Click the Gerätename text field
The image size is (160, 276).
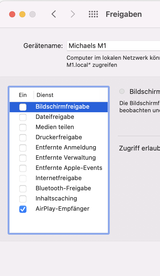[113, 46]
